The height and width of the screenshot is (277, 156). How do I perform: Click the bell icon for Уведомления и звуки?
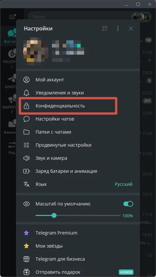tap(26, 93)
